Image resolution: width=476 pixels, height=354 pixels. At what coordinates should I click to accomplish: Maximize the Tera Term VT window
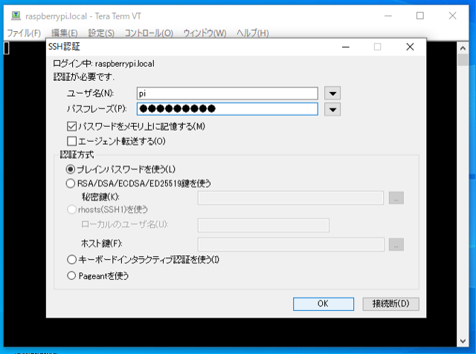[419, 16]
